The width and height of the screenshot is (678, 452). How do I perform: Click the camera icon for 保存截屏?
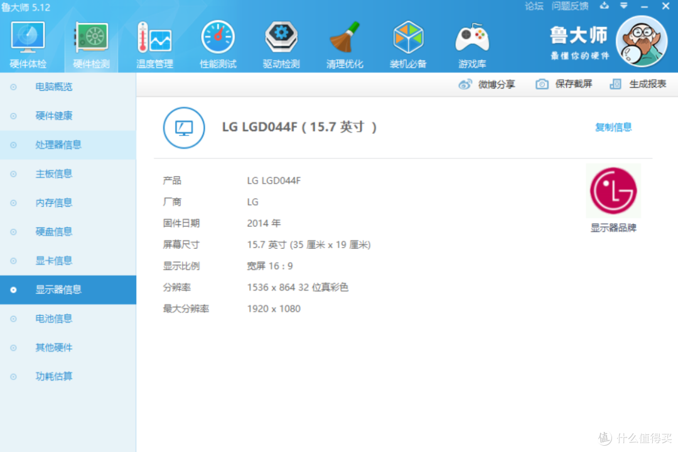[542, 84]
